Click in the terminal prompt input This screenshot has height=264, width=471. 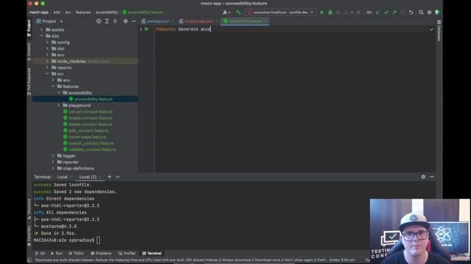[98, 240]
